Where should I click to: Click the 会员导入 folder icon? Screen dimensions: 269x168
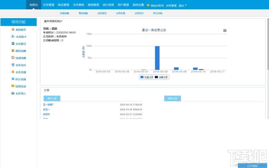coord(13,93)
